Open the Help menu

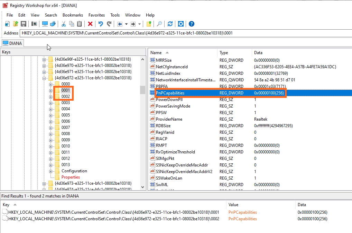tap(150, 15)
